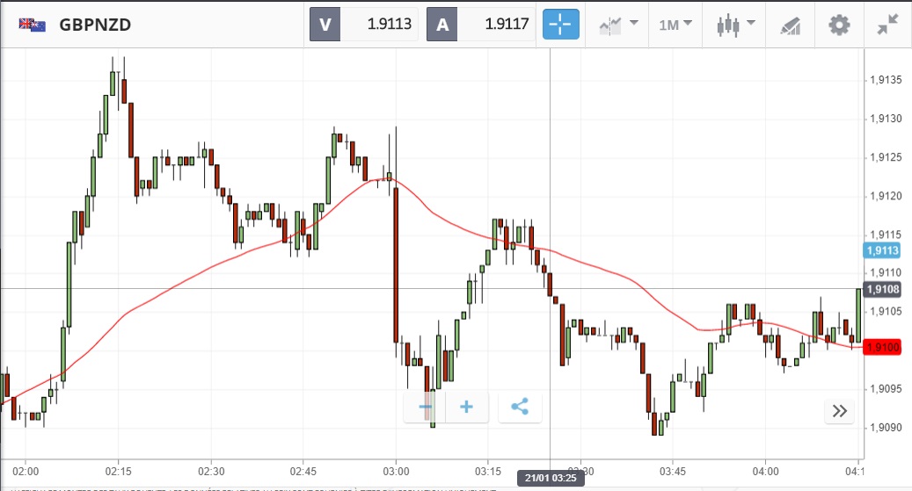
Task: Click the GBPNZD instrument name
Action: click(x=95, y=25)
